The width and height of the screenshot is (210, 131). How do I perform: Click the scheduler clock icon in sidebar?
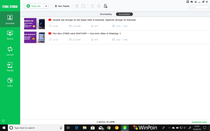click(3, 121)
